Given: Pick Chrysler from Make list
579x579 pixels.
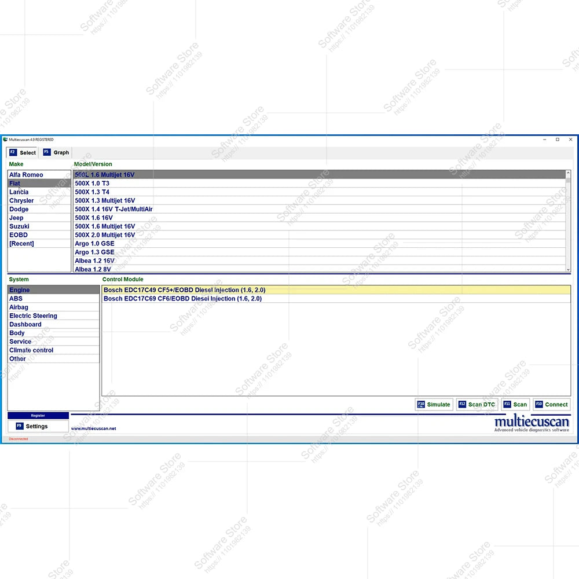Looking at the screenshot, I should 39,200.
